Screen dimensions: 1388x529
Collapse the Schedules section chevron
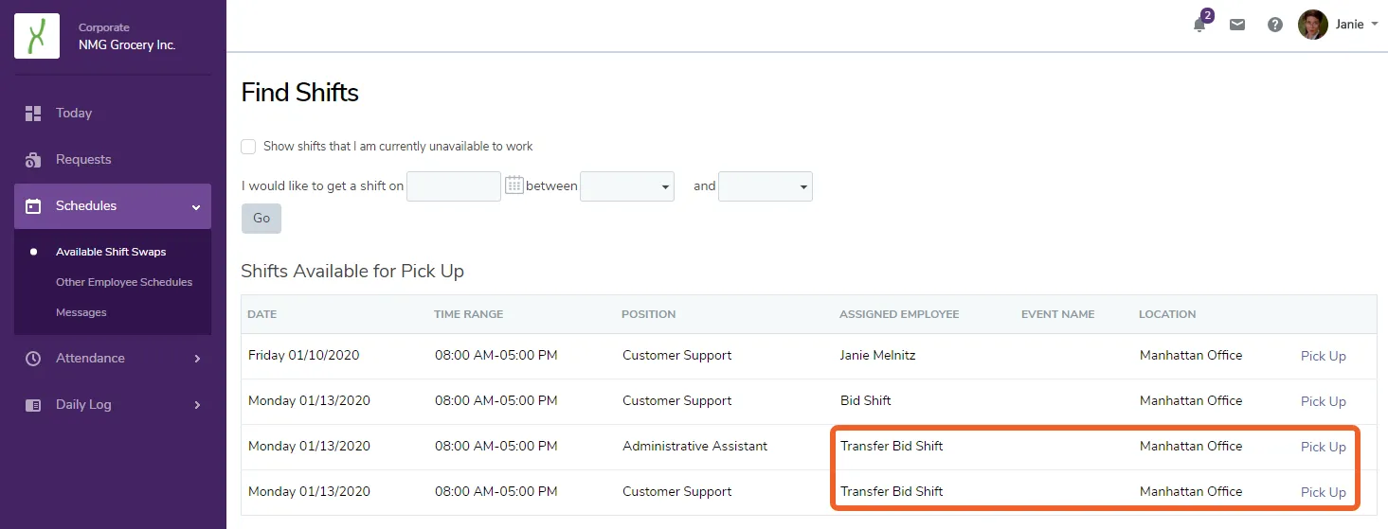pyautogui.click(x=196, y=206)
